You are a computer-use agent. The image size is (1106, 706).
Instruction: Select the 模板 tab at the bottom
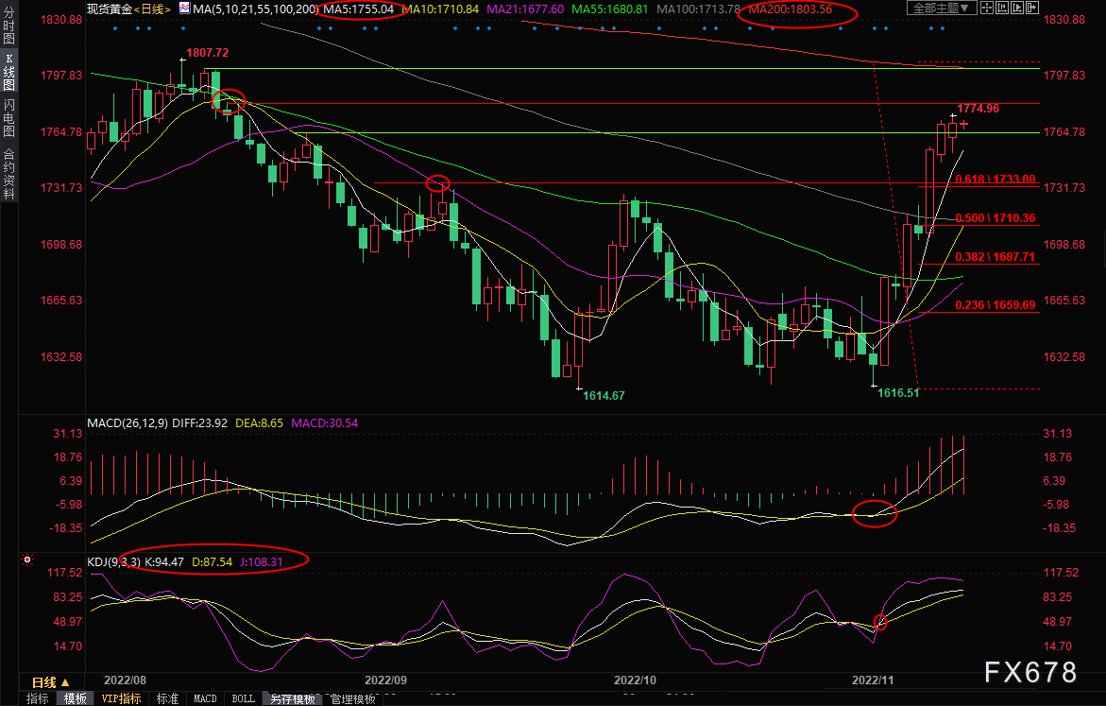(x=76, y=699)
